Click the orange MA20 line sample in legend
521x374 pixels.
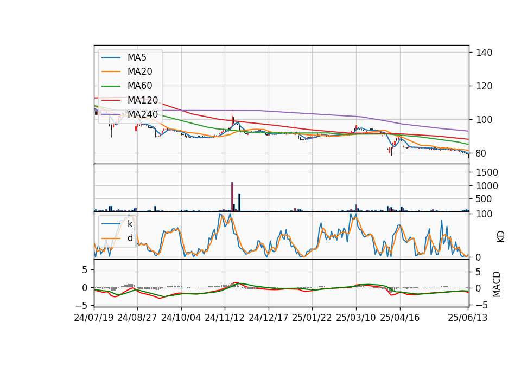point(111,72)
